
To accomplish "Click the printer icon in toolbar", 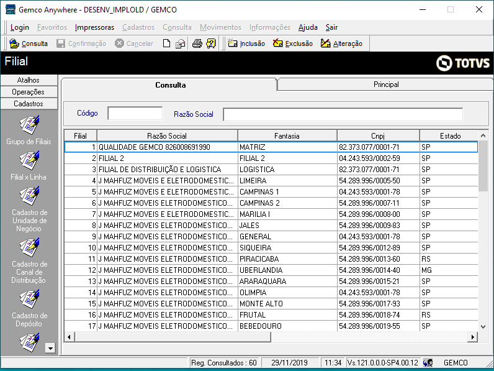I will pos(197,44).
